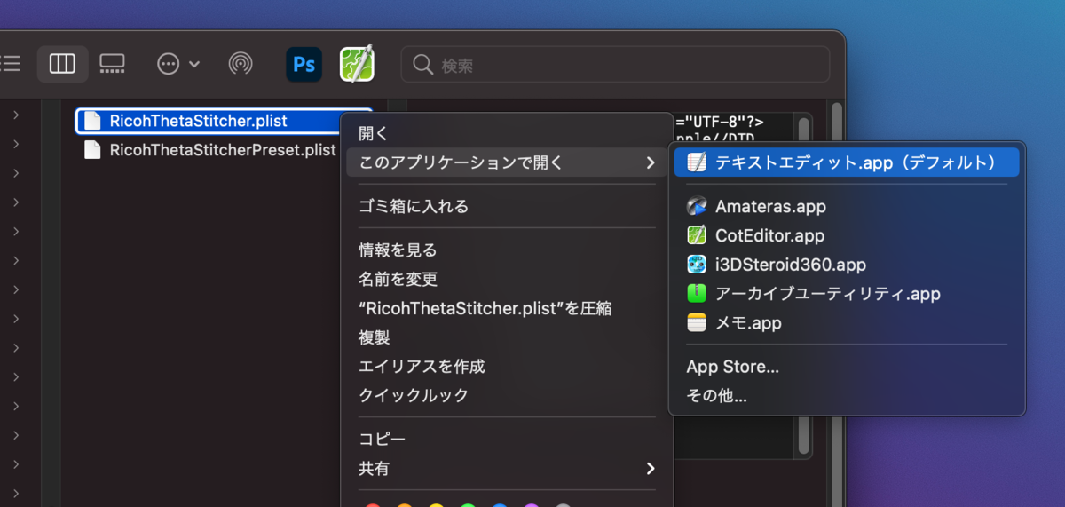Choose コピー from the context menu
1065x507 pixels.
507,440
